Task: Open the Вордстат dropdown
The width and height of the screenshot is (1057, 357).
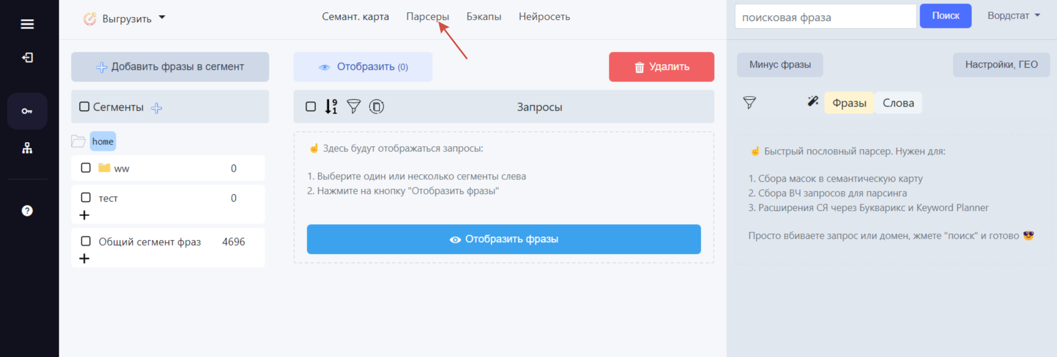Action: click(1013, 16)
